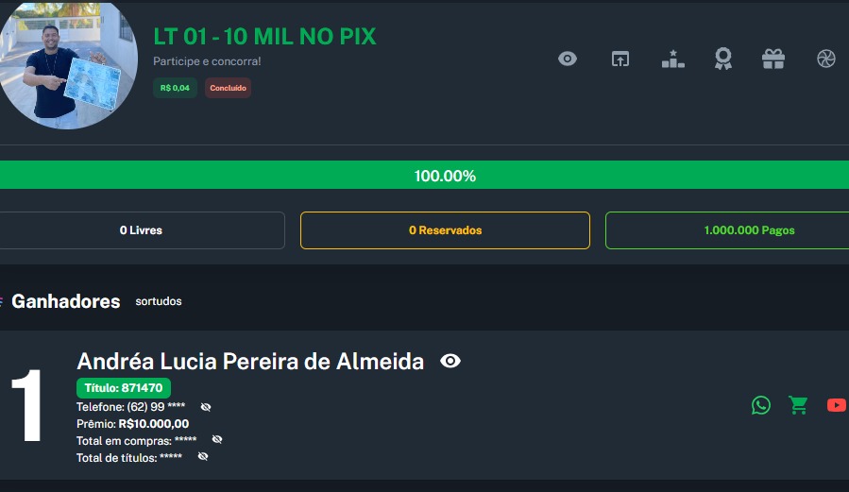The height and width of the screenshot is (492, 849).
Task: Unhide the Total de títulos value
Action: coord(202,457)
